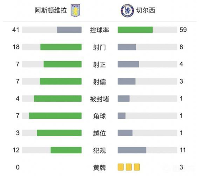Click the 被封堵 stat label
This screenshot has height=176, width=199.
pos(99,99)
